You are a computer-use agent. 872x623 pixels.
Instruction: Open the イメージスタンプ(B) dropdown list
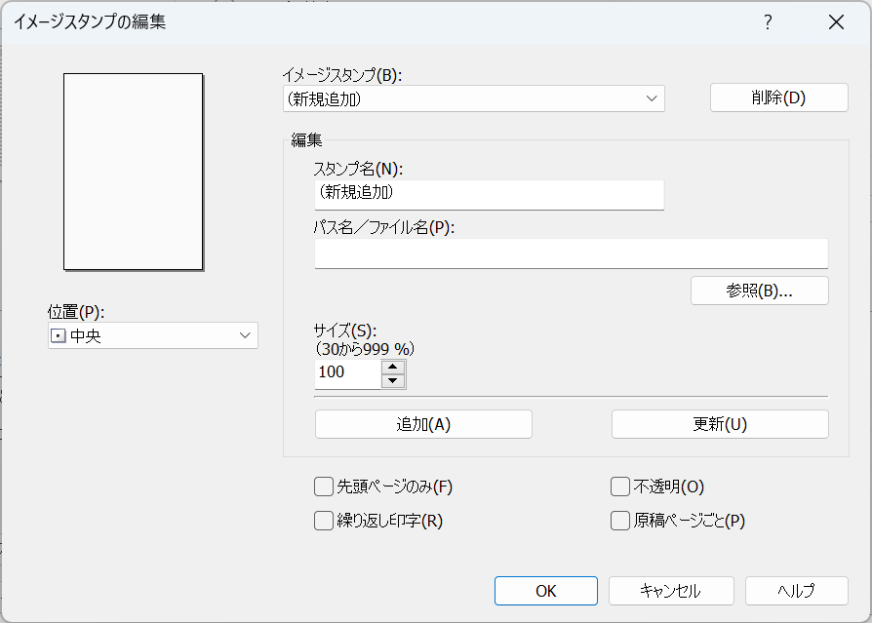473,98
